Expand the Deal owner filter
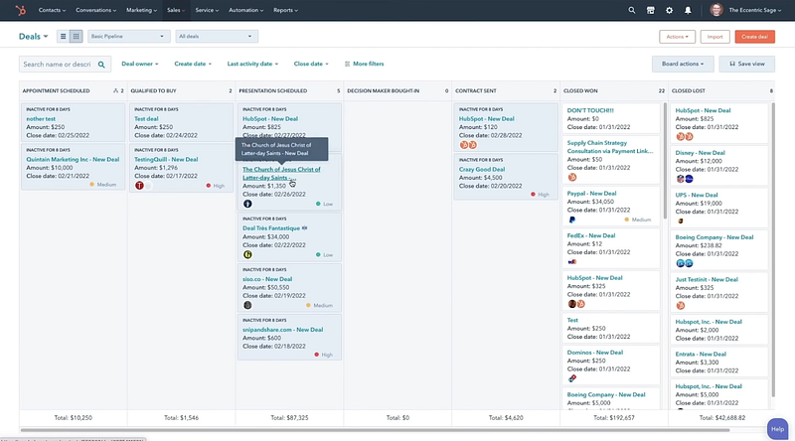 point(140,64)
